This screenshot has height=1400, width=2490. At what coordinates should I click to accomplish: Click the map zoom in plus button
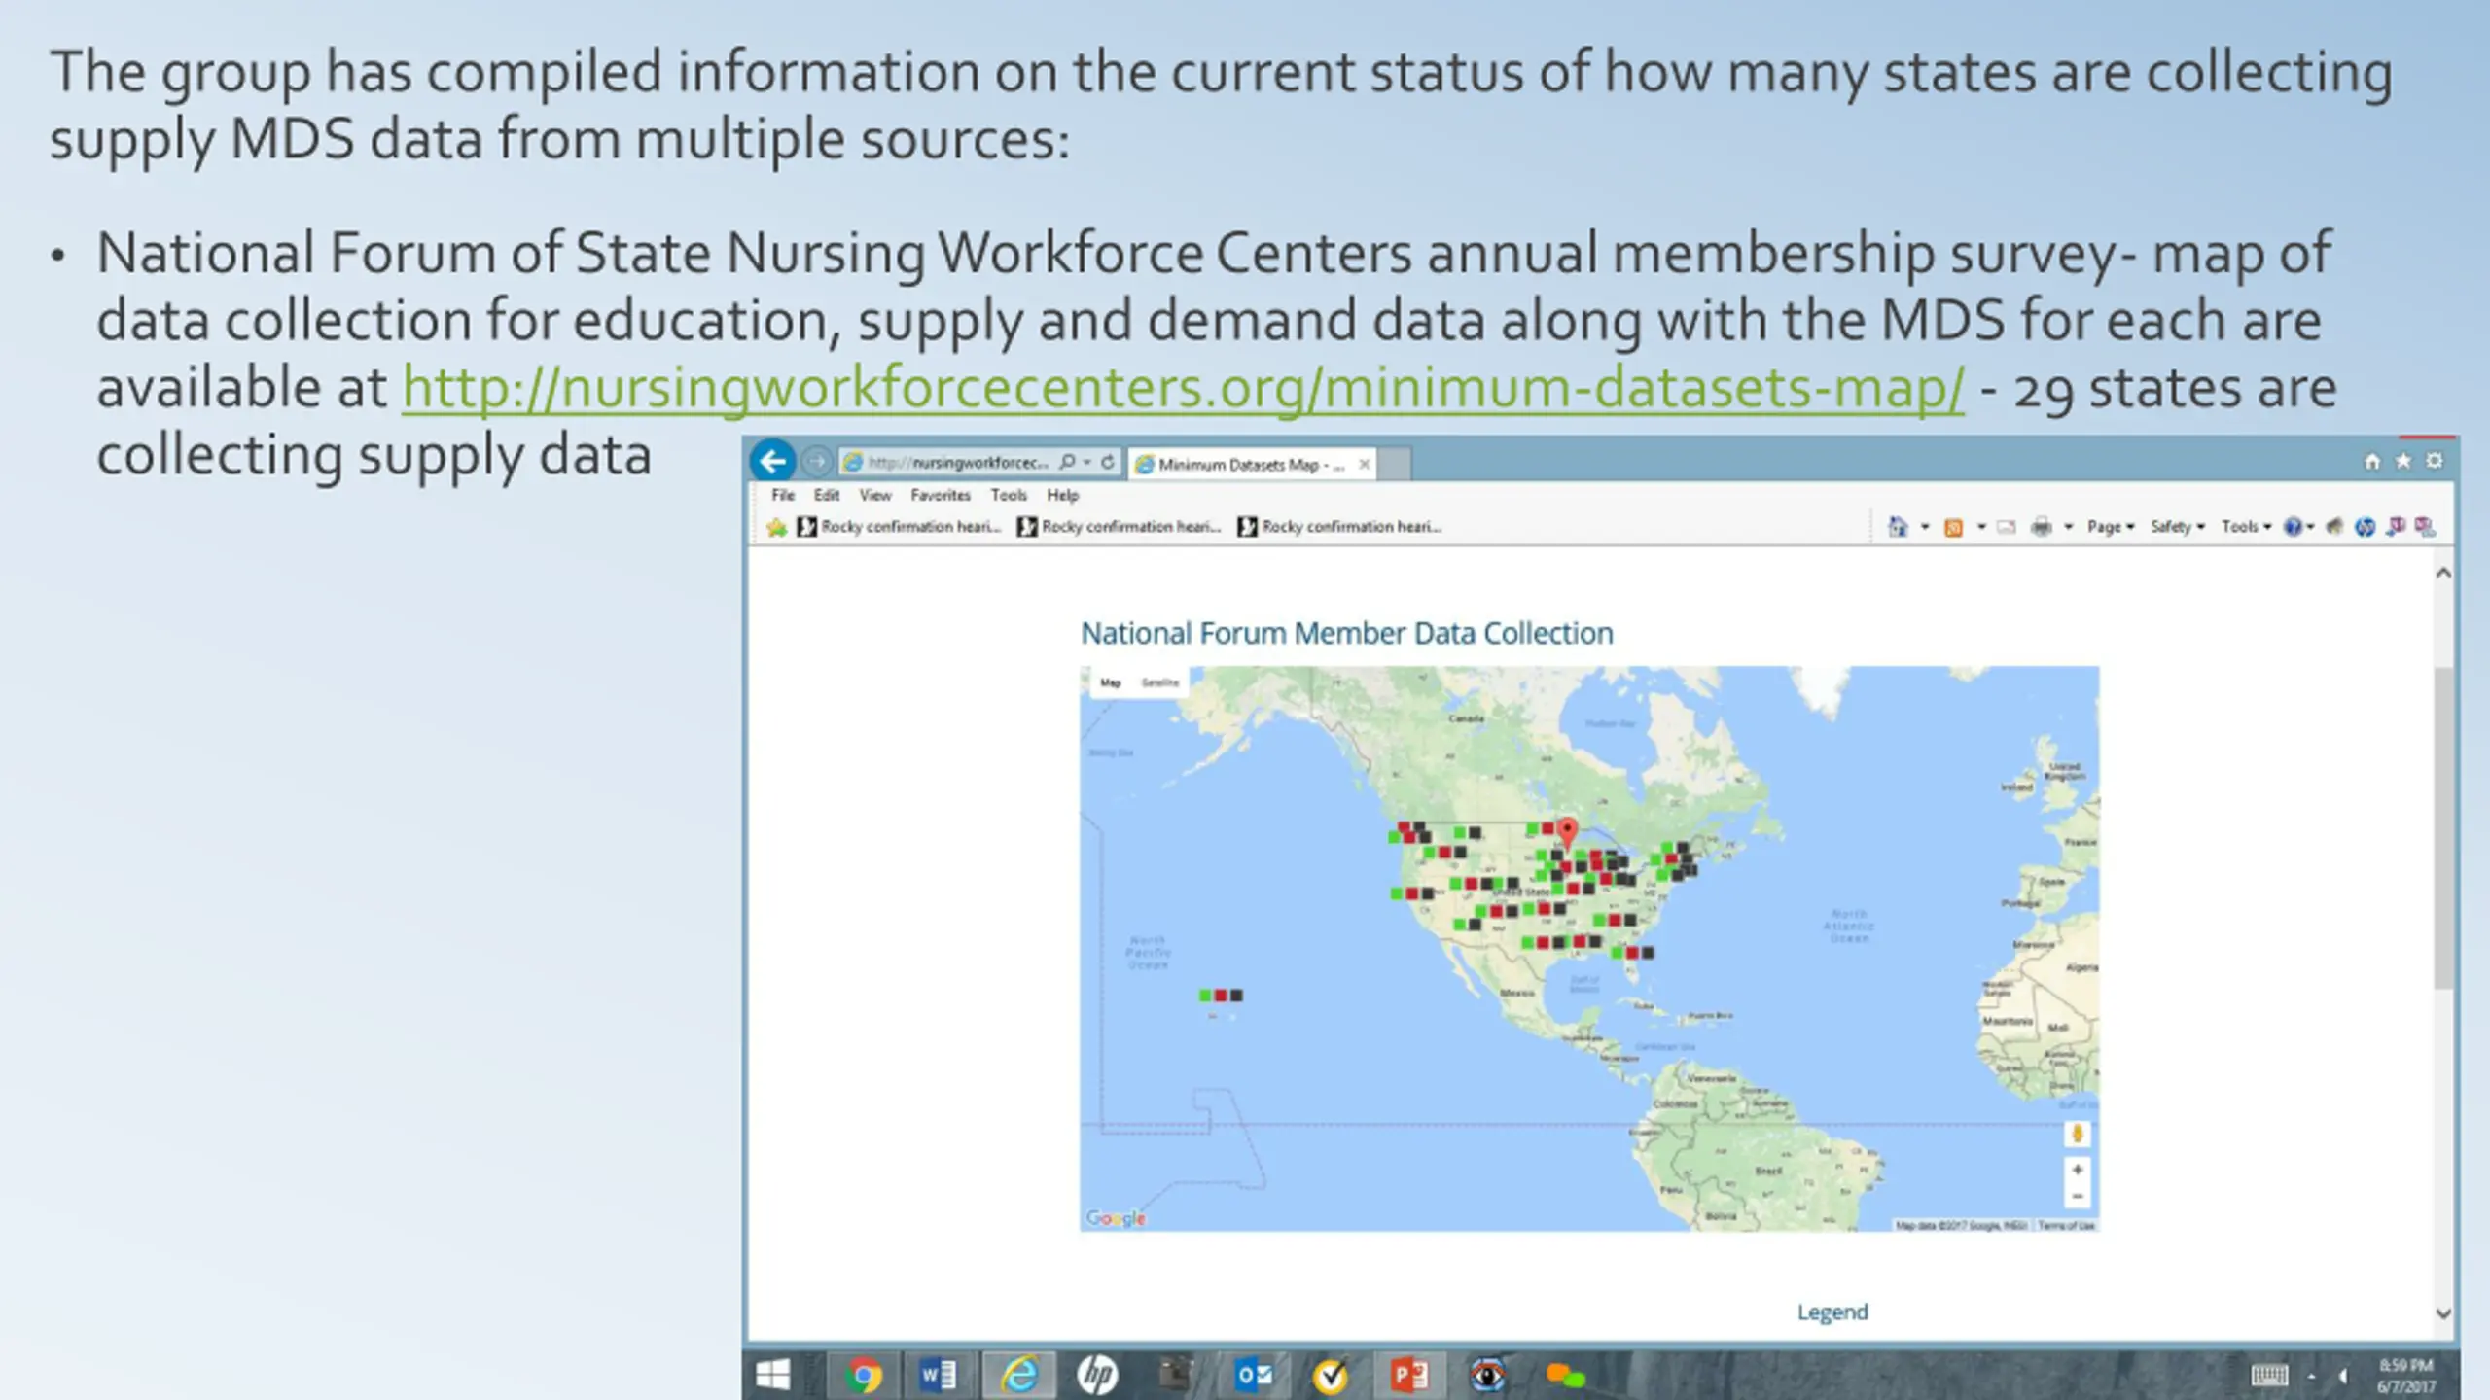[x=2078, y=1170]
